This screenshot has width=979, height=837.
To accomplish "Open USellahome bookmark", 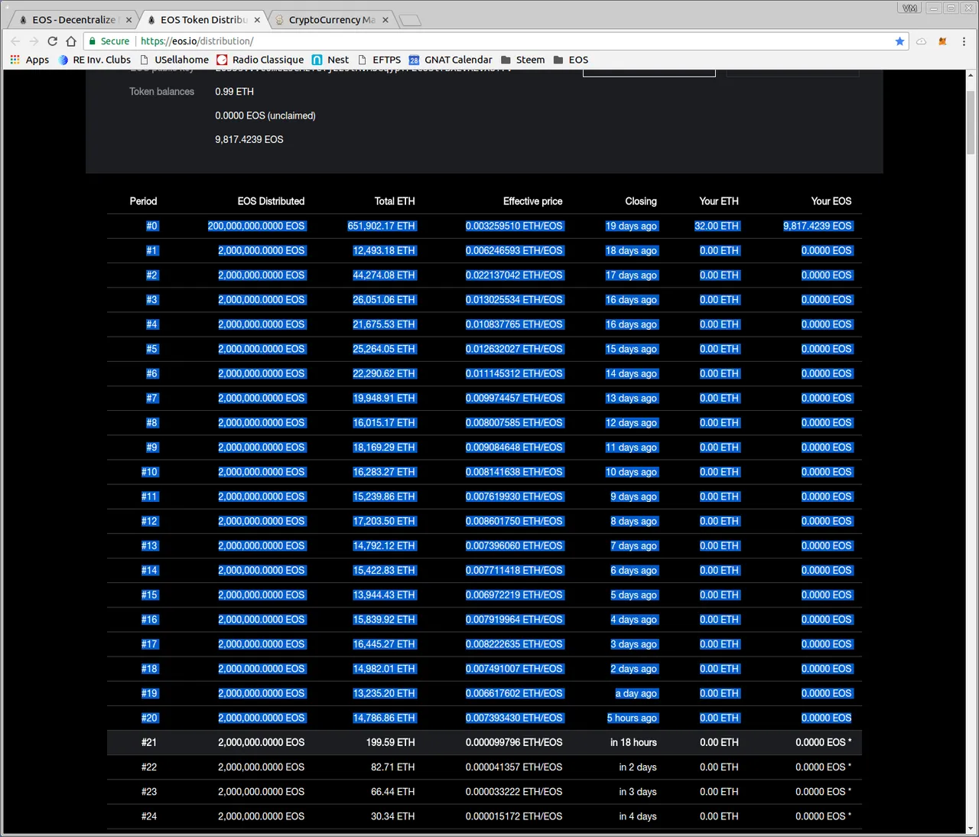I will (174, 60).
